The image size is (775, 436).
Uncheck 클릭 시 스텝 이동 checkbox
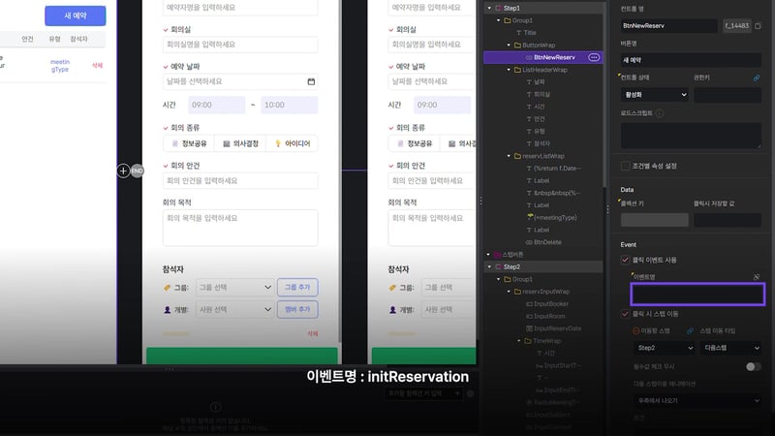pyautogui.click(x=625, y=313)
